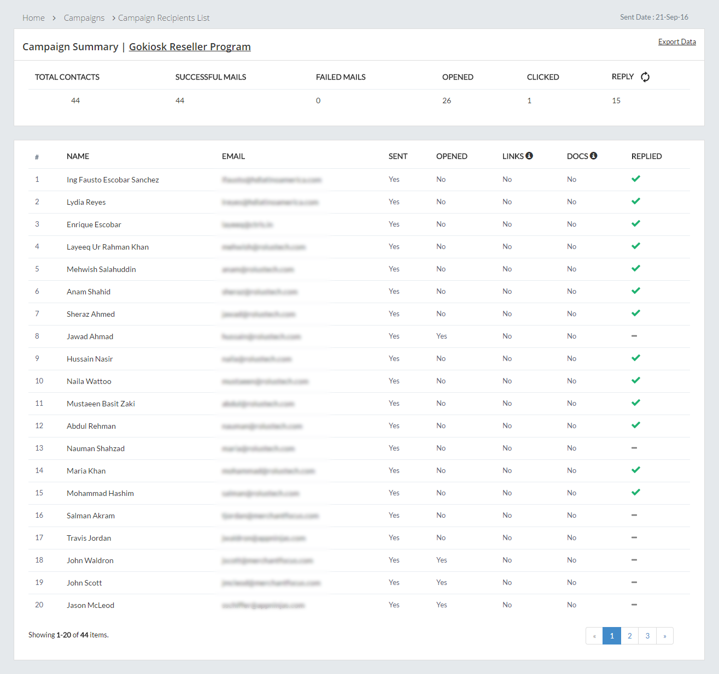Click the info icon next to DOCS
This screenshot has height=674, width=719.
(x=593, y=156)
